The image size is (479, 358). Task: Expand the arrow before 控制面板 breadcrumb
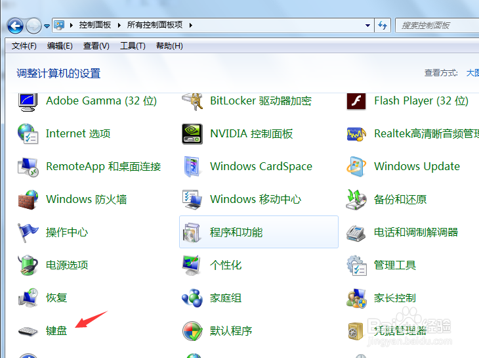coord(71,26)
